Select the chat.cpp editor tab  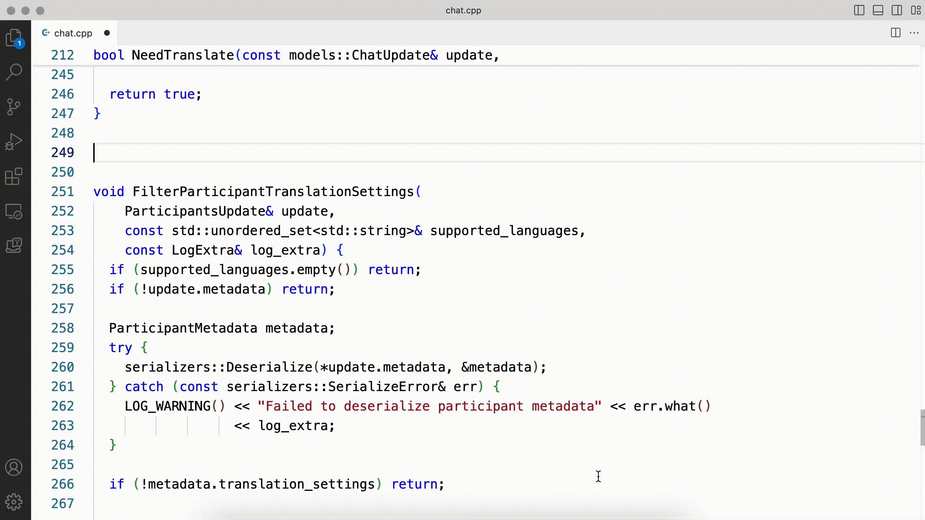point(73,33)
